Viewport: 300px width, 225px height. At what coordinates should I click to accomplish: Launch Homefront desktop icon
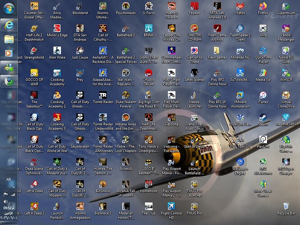(149, 187)
